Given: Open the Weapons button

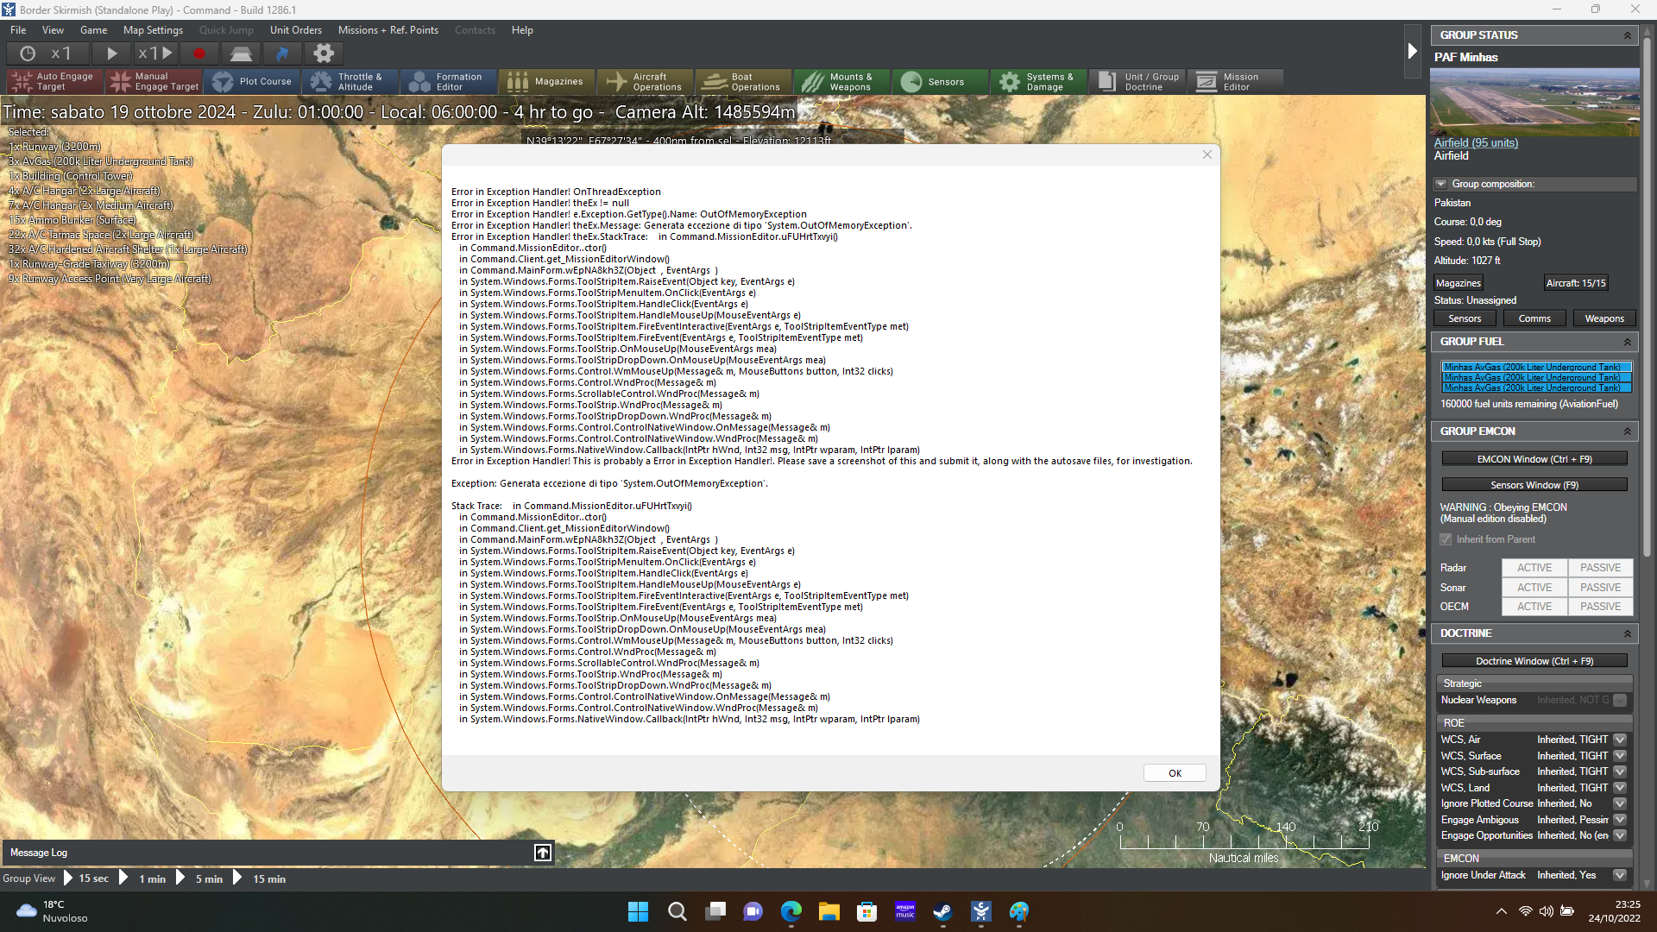Looking at the screenshot, I should point(1604,318).
